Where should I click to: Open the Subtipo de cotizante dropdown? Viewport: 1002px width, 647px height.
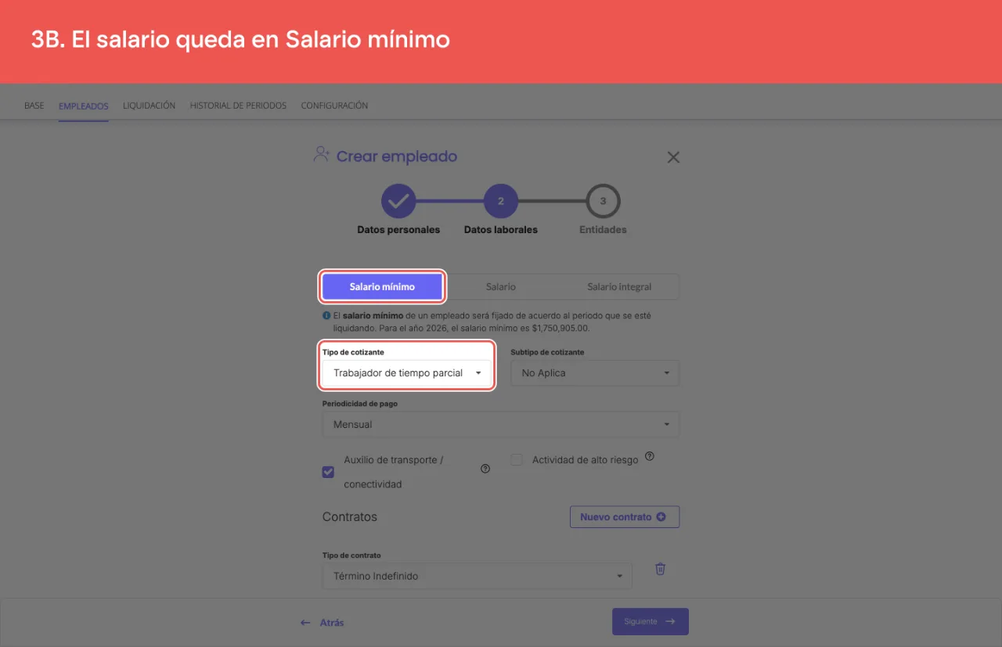(x=595, y=373)
